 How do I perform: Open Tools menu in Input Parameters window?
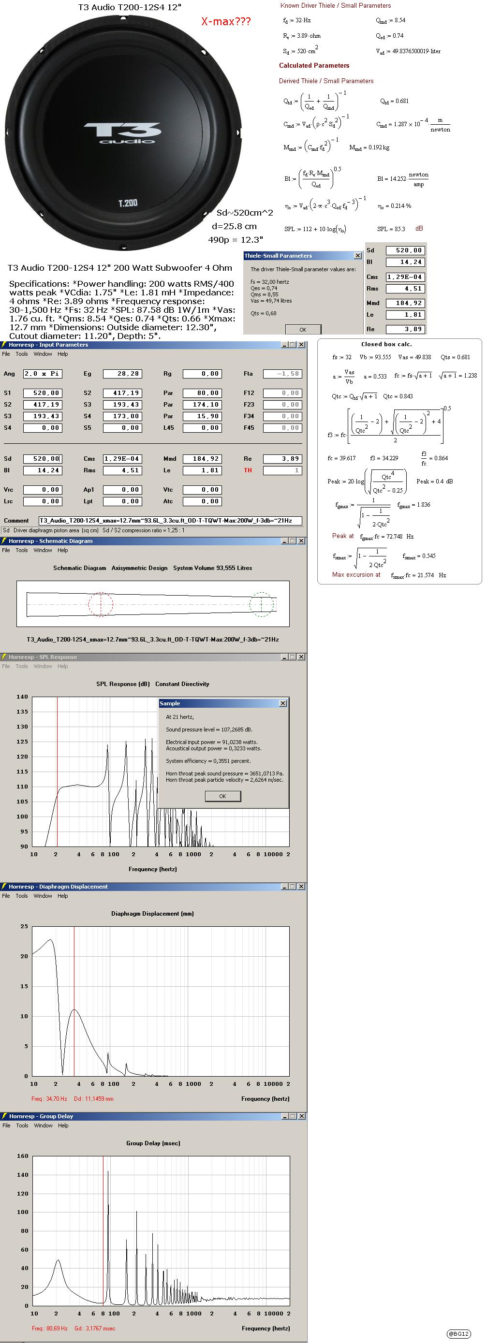(x=22, y=354)
